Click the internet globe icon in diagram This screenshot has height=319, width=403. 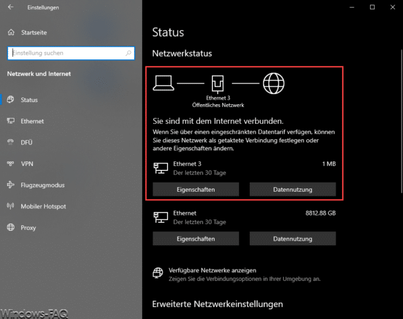[x=274, y=83]
